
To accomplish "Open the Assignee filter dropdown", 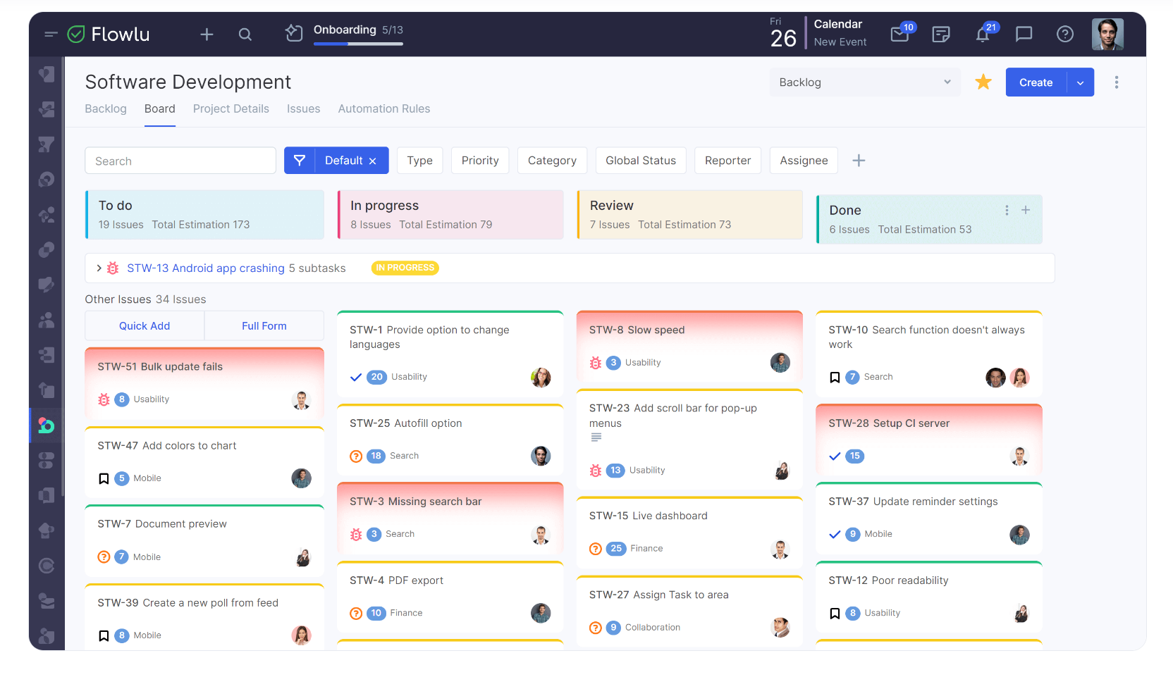I will pyautogui.click(x=804, y=161).
